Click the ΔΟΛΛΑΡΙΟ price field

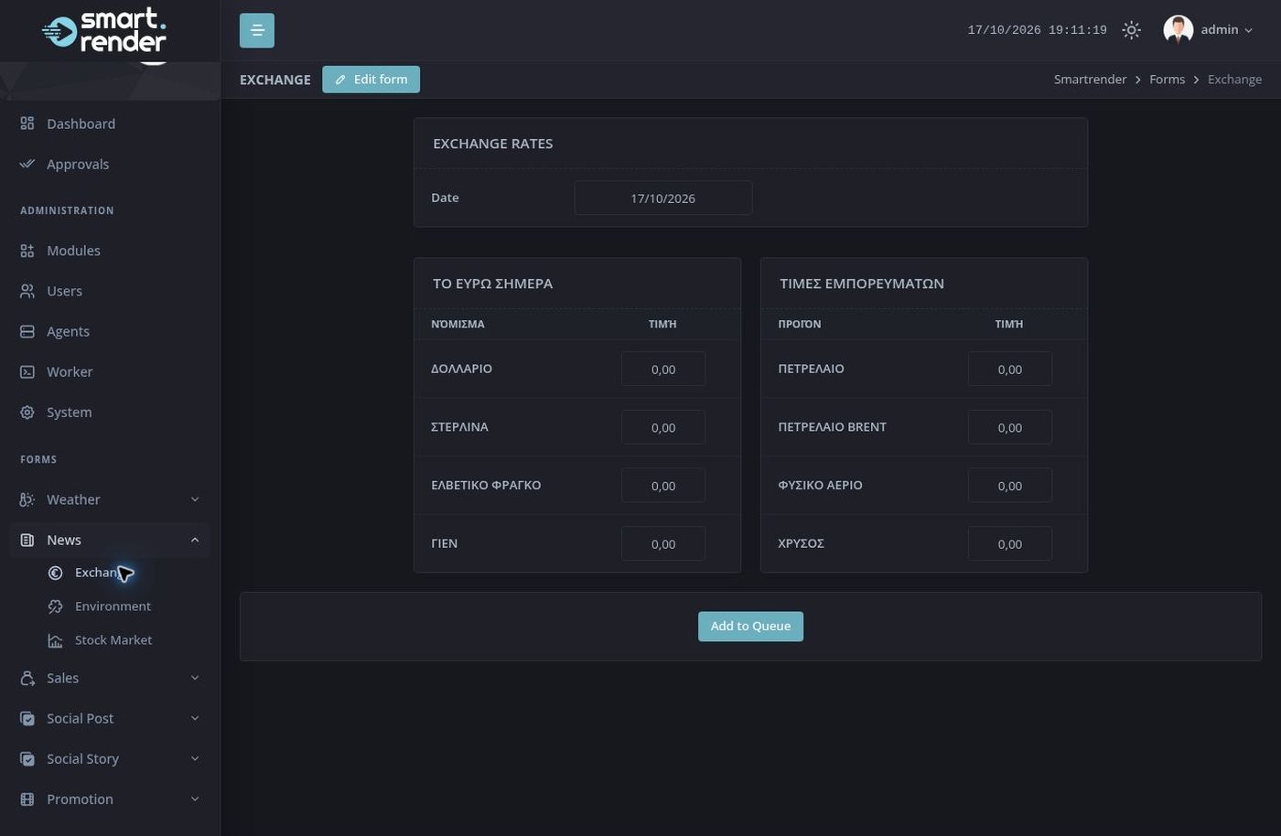(x=663, y=369)
